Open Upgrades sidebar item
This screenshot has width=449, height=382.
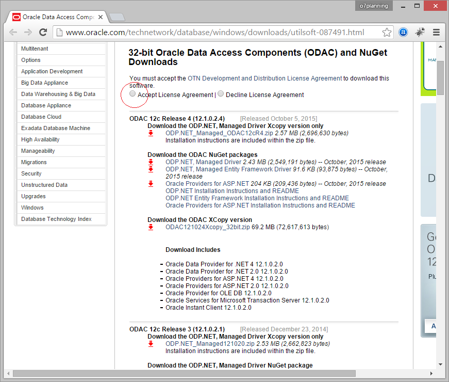61,197
